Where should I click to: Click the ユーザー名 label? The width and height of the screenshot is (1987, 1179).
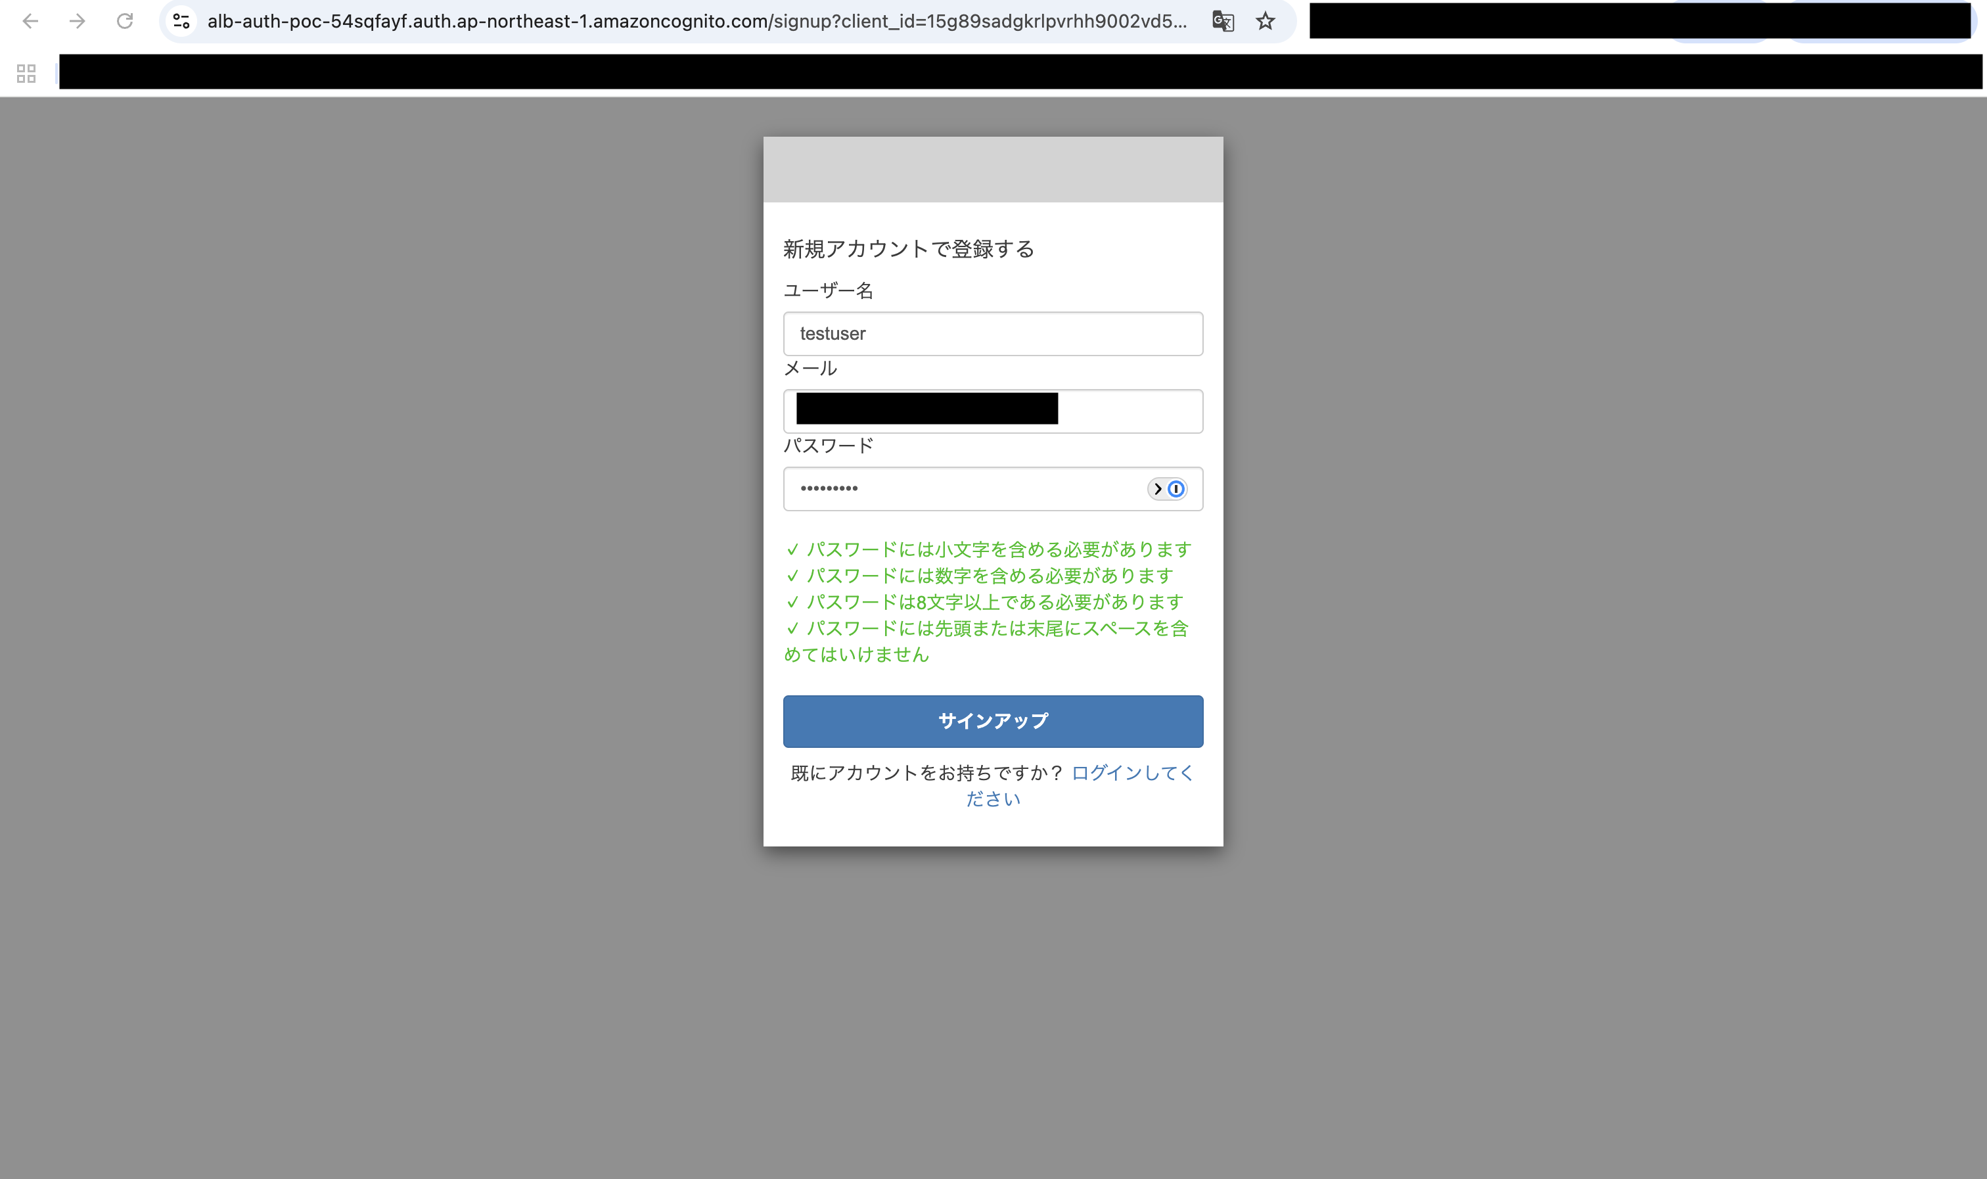829,290
